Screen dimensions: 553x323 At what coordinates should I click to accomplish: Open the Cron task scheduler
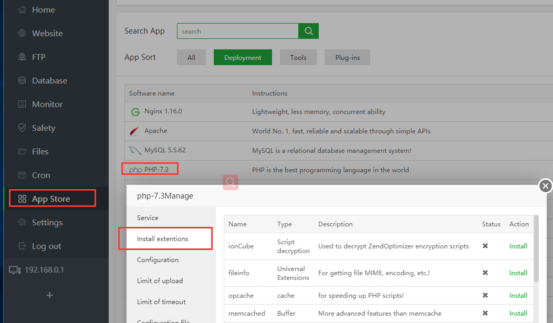coord(22,175)
